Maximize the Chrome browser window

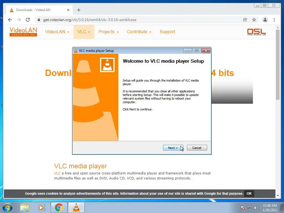265,6
